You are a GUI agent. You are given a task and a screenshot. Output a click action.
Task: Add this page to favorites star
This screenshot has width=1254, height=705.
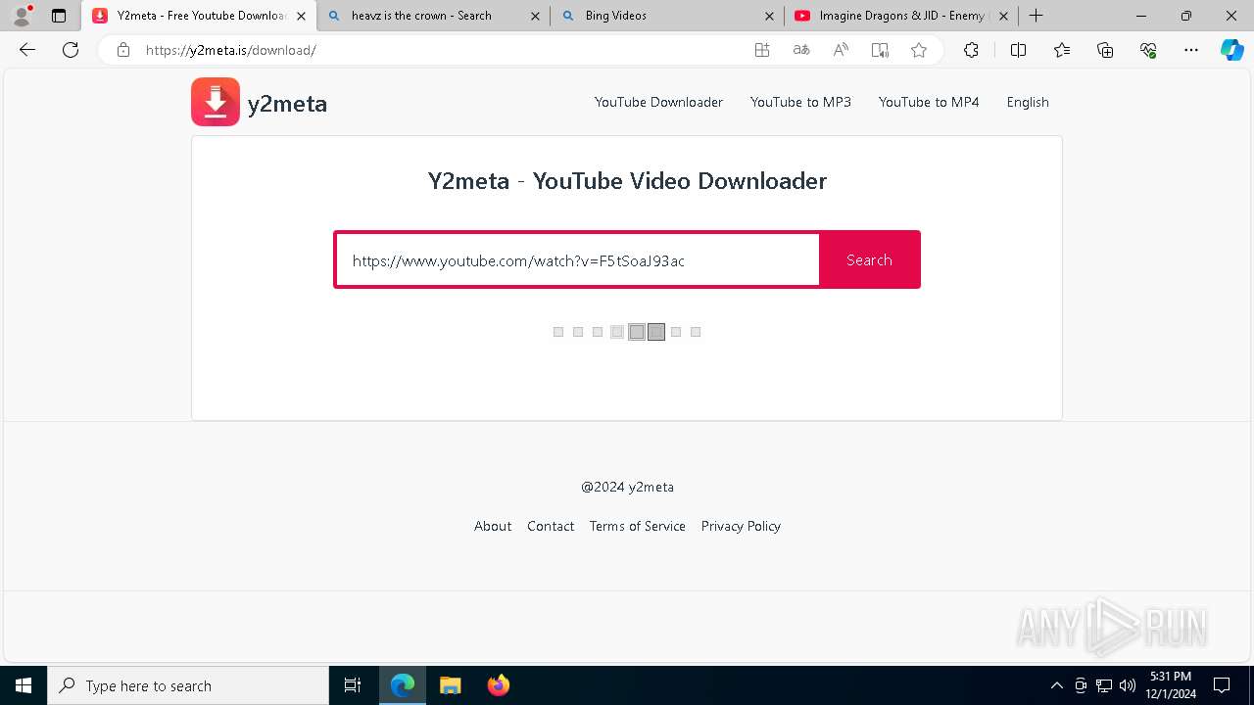point(919,50)
